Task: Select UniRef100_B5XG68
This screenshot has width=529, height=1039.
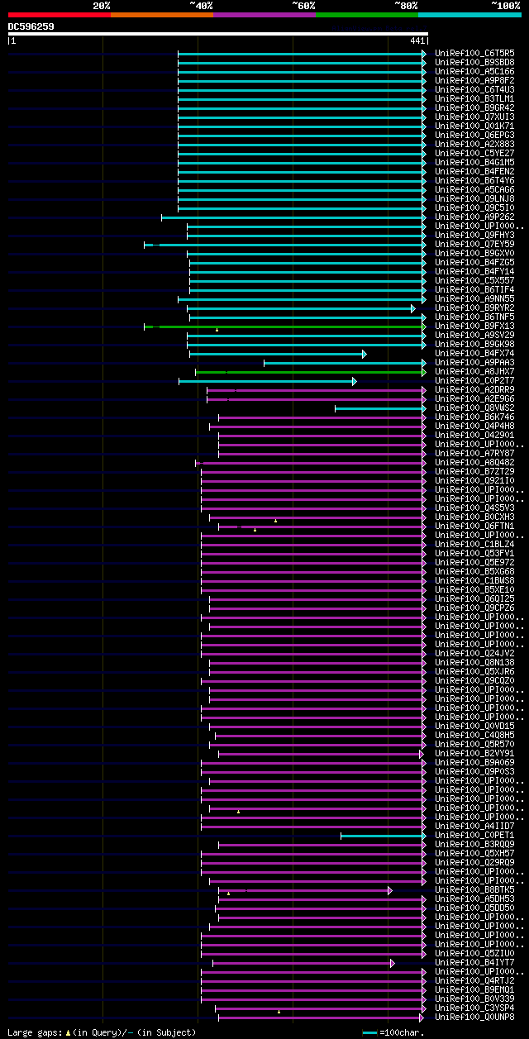Action: 474,571
